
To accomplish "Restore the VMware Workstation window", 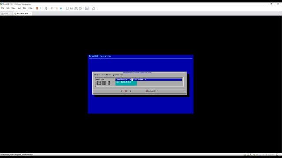I will (x=271, y=4).
